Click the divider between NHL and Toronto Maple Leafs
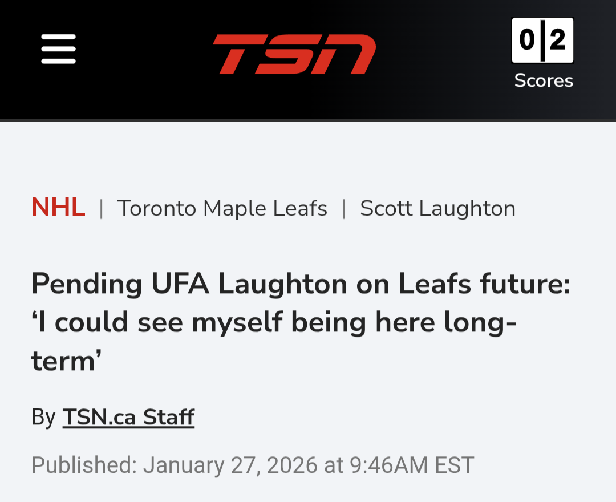 (102, 208)
